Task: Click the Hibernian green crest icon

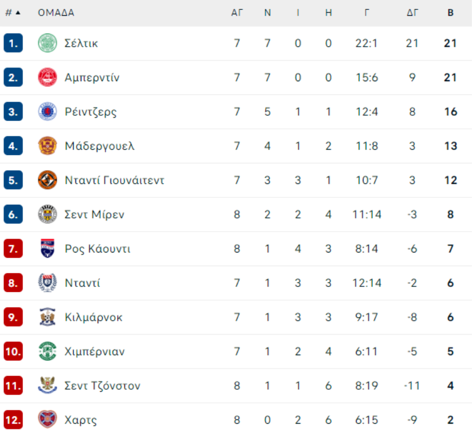Action: (47, 351)
